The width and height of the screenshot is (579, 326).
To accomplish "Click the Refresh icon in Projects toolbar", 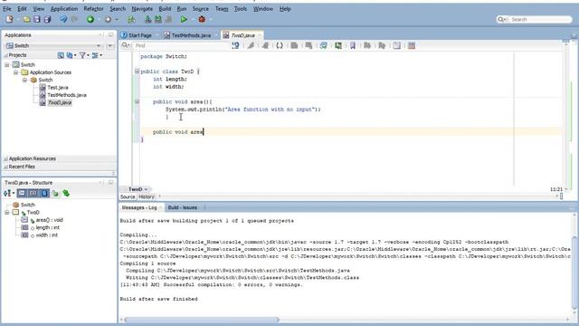I will (70, 55).
